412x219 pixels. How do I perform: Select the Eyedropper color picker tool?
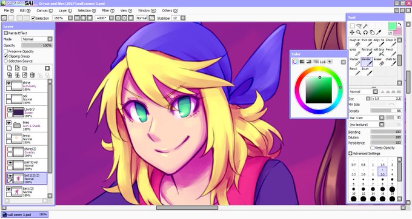pyautogui.click(x=379, y=33)
